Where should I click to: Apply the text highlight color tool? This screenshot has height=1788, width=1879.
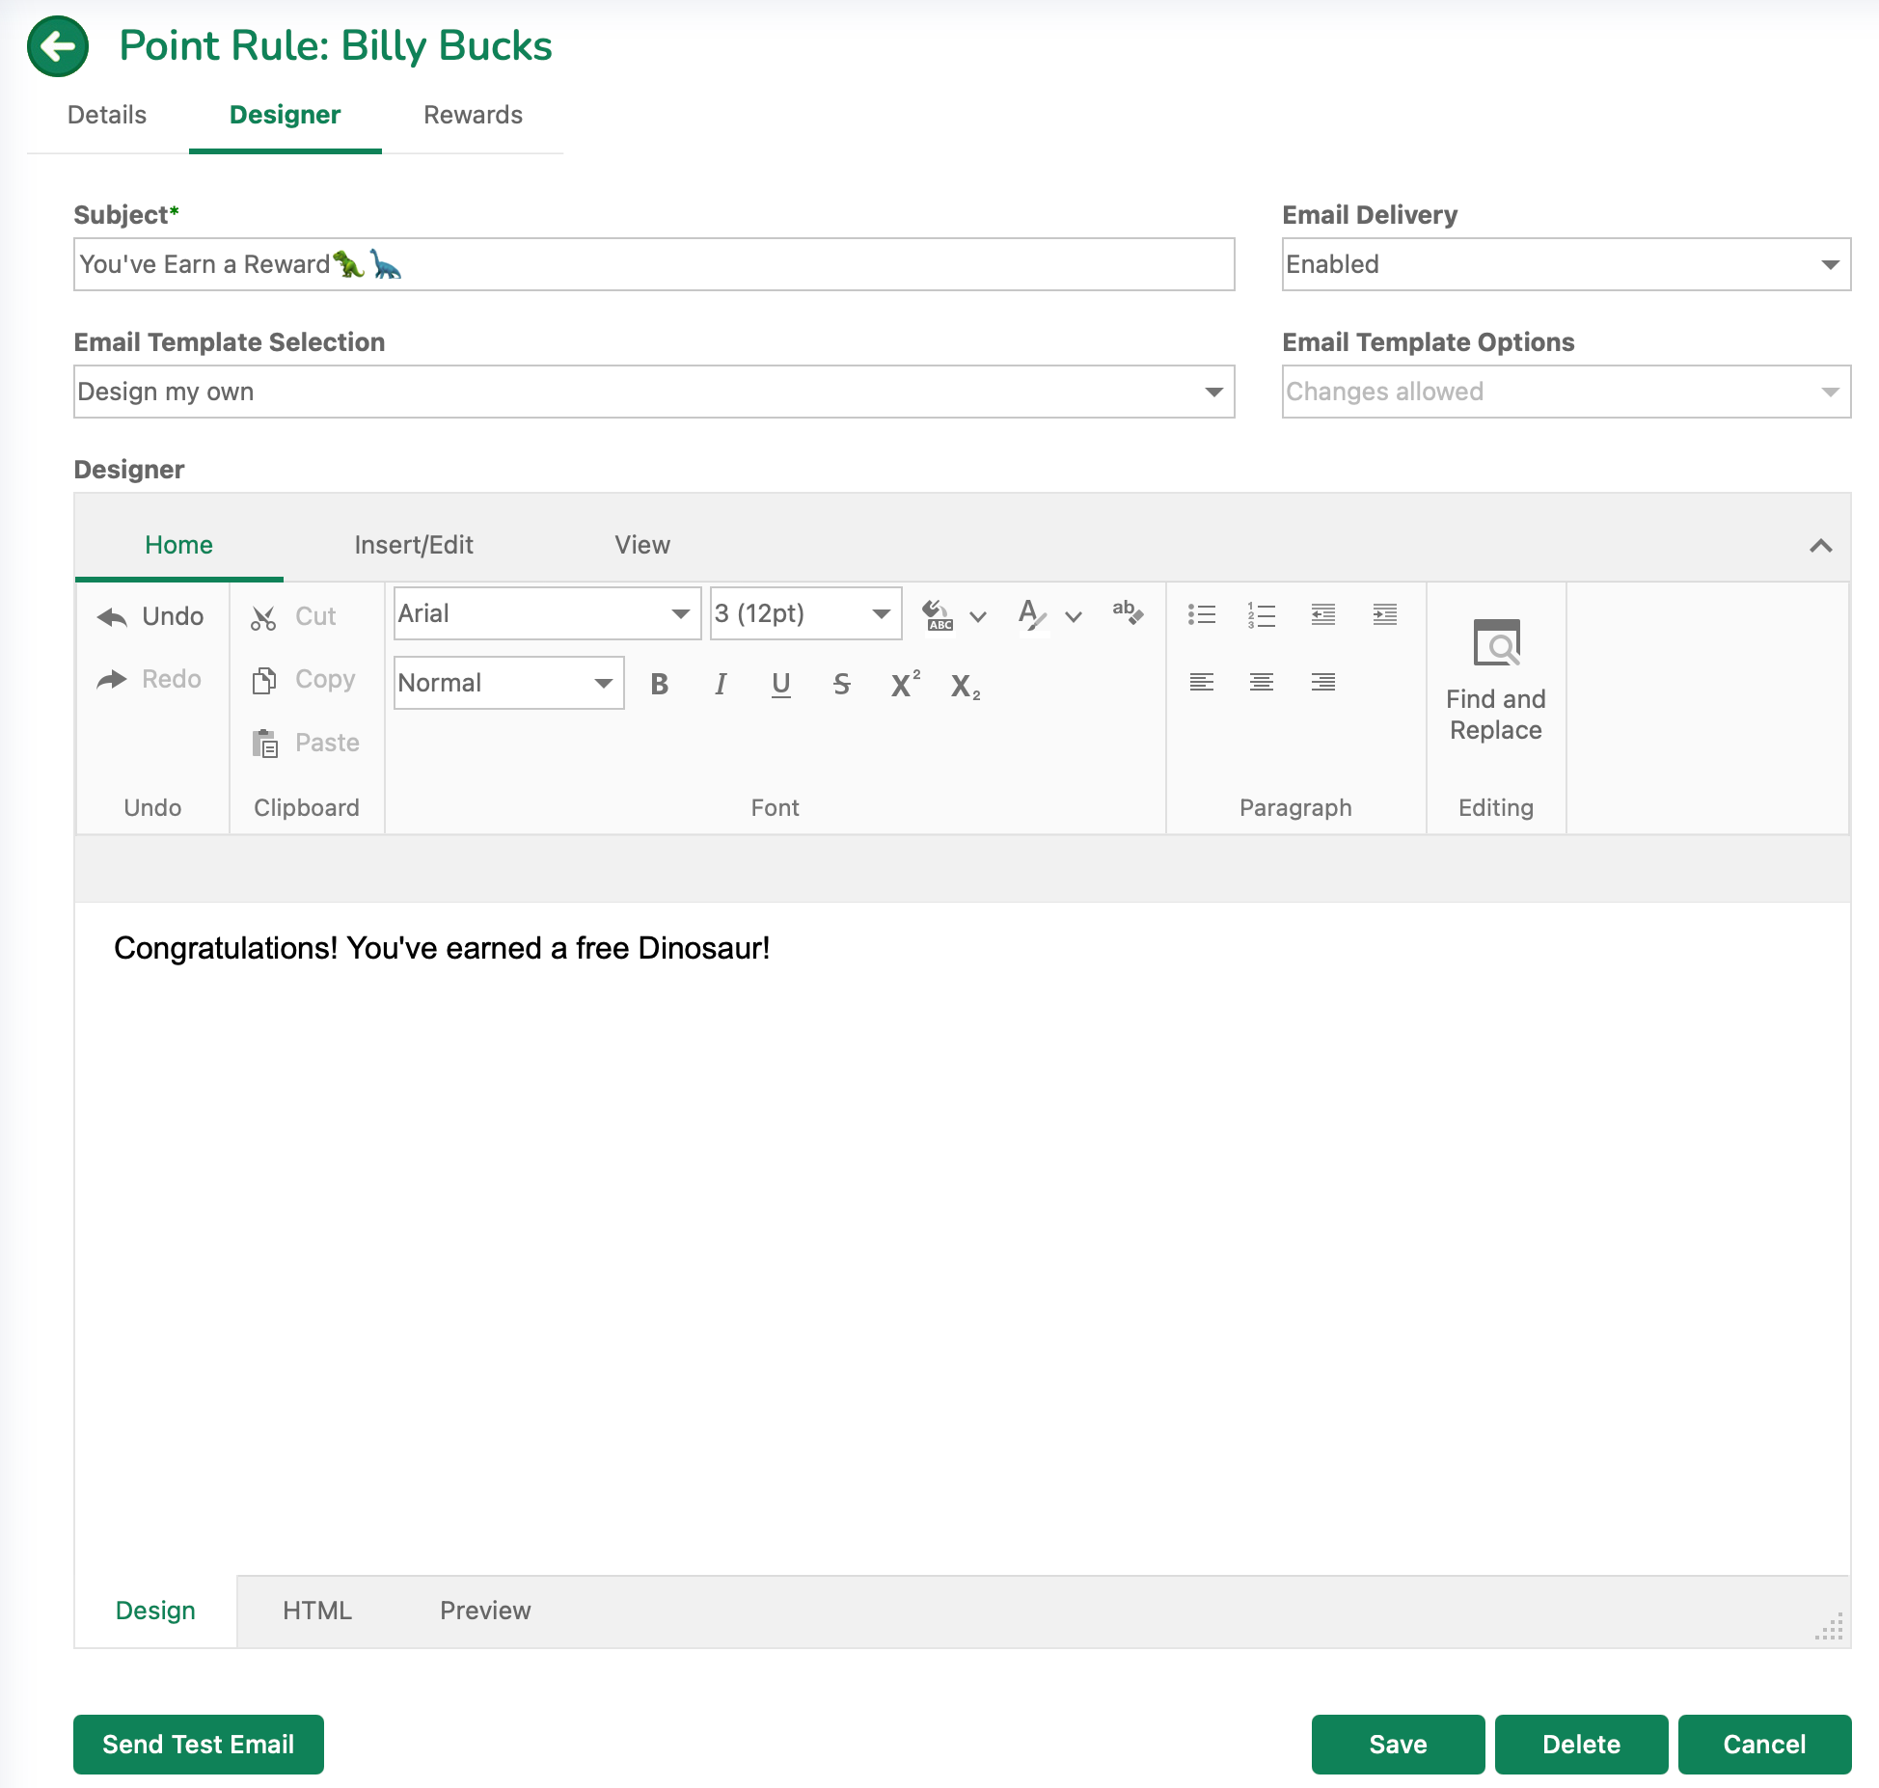pos(938,614)
